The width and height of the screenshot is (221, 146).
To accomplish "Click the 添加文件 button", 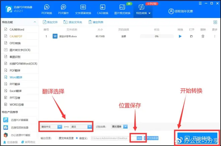I will (50, 22).
